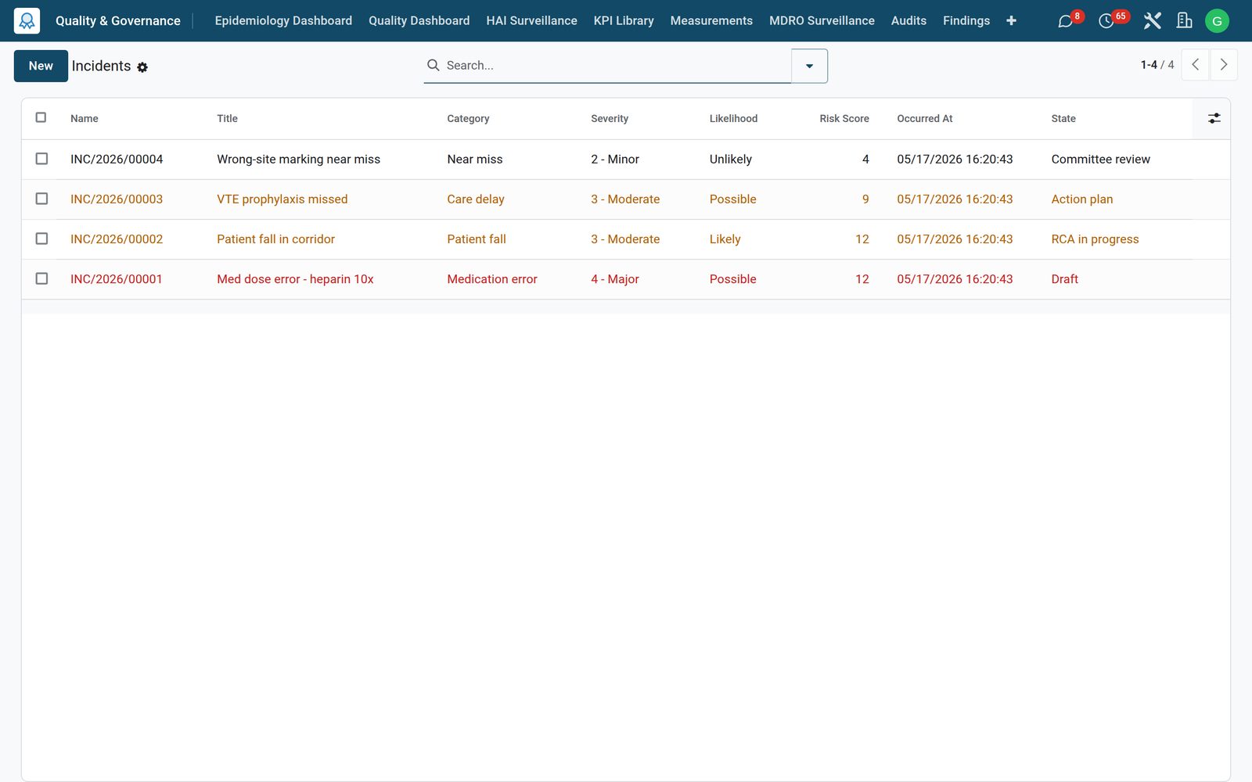1252x782 pixels.
Task: Open the Quality Dashboard menu
Action: pyautogui.click(x=419, y=21)
